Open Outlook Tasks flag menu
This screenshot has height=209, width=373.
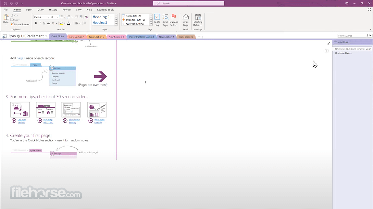tap(174, 20)
